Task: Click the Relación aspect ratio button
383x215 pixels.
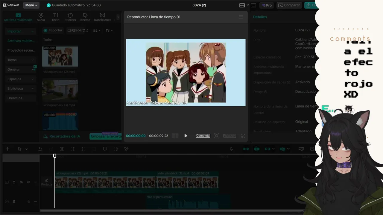Action: tap(230, 136)
